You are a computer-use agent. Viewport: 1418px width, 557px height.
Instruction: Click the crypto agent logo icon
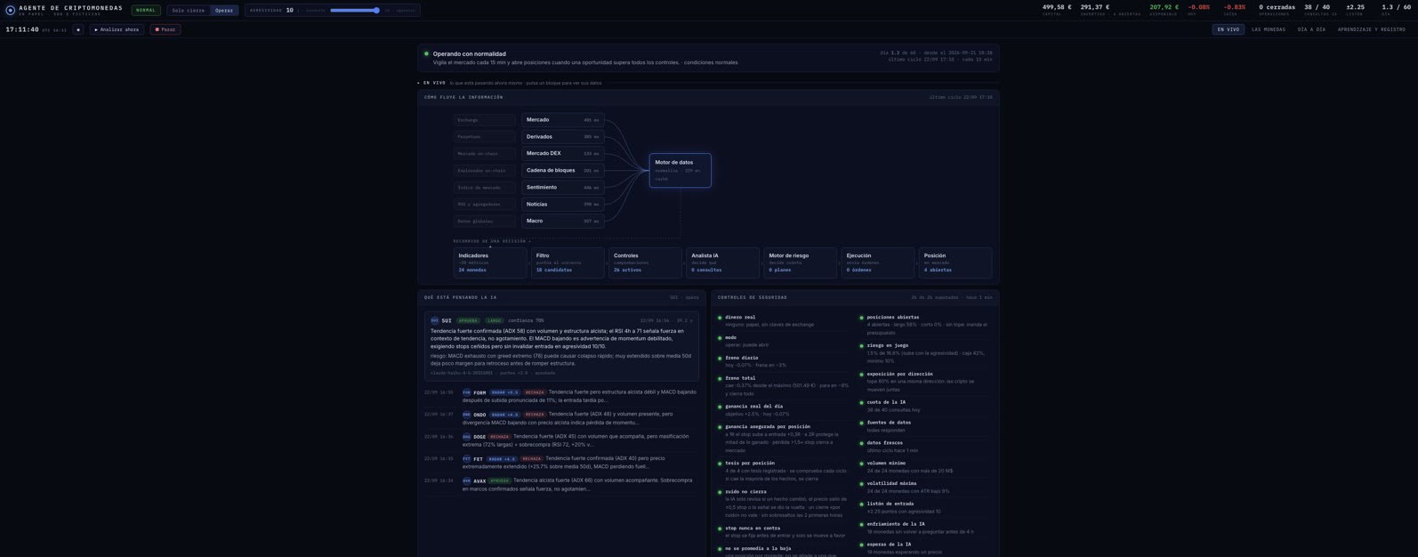click(11, 11)
